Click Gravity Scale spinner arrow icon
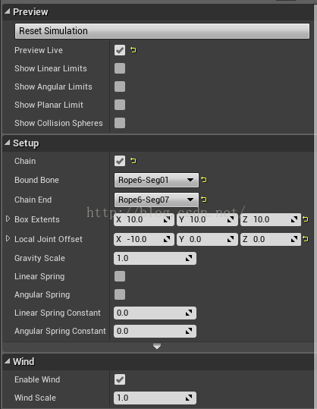The width and height of the screenshot is (317, 409). tap(189, 258)
